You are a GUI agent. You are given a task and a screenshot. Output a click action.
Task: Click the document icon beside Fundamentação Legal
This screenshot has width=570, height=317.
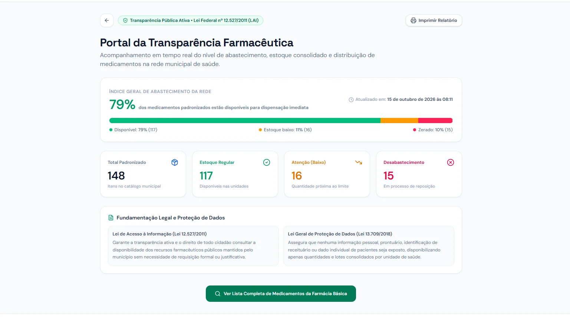click(x=111, y=218)
